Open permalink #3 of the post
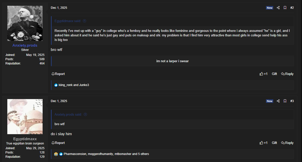The image size is (302, 162). point(292,101)
